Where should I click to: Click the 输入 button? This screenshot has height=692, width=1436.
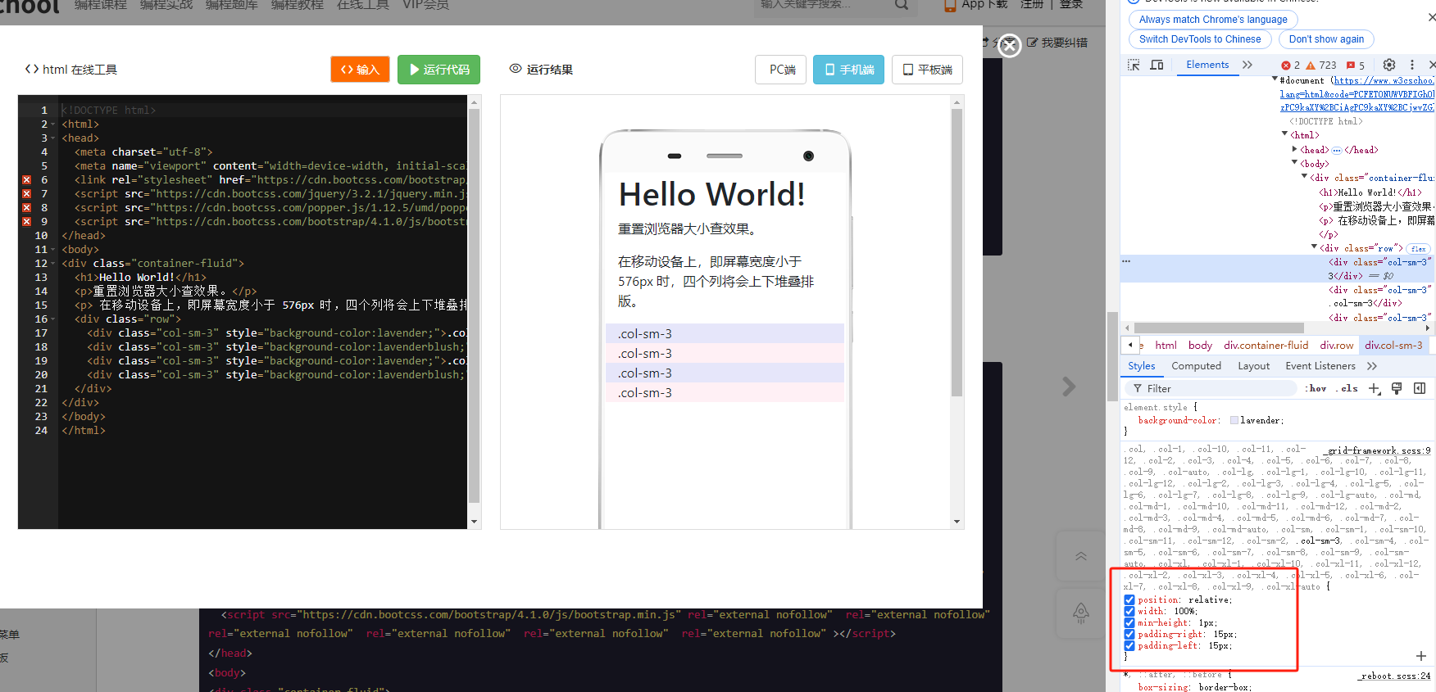coord(360,70)
